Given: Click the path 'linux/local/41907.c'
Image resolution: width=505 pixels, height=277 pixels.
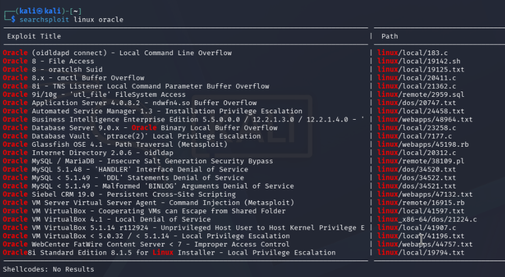Looking at the screenshot, I should point(417,228).
